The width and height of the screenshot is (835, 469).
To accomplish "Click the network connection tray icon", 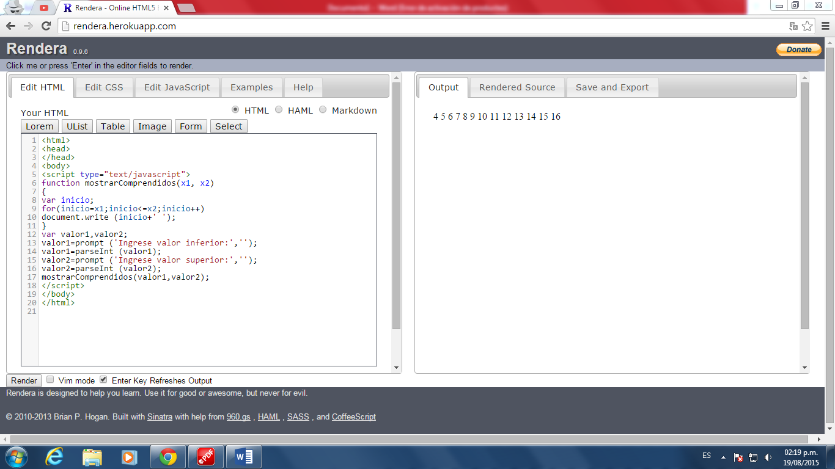I will [x=753, y=457].
